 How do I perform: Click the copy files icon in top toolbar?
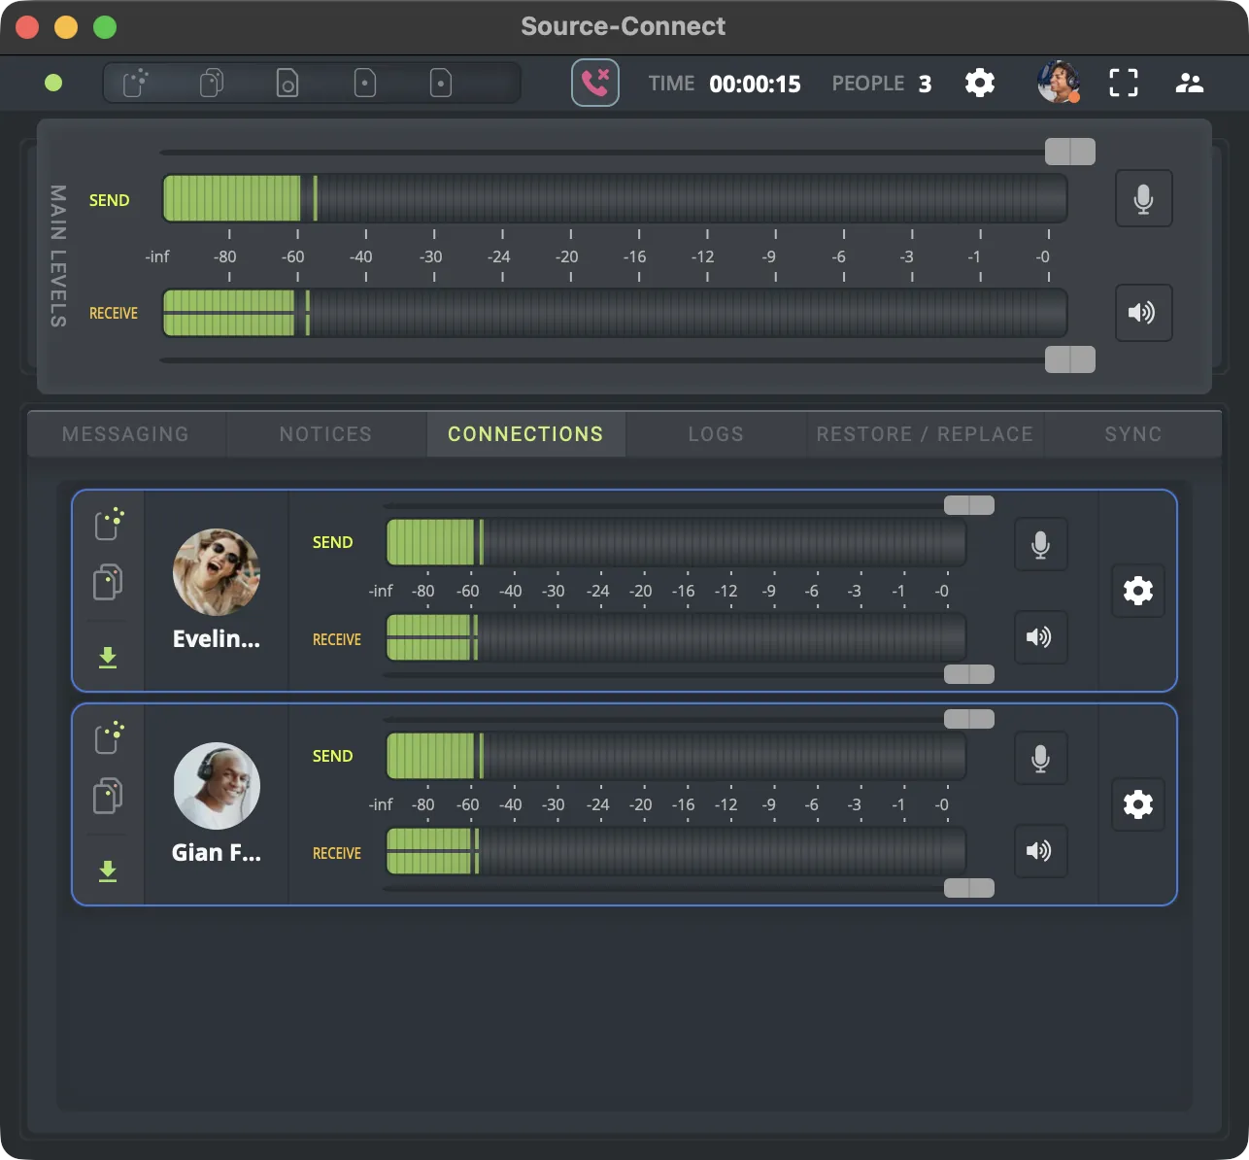[212, 83]
